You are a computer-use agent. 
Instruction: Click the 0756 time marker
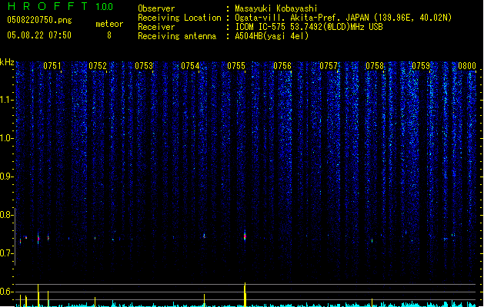(282, 66)
